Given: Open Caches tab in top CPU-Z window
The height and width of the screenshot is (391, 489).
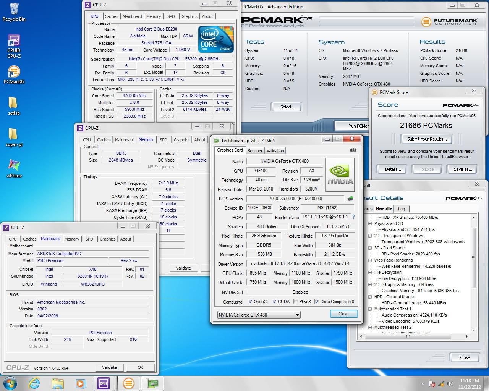Looking at the screenshot, I should (111, 16).
